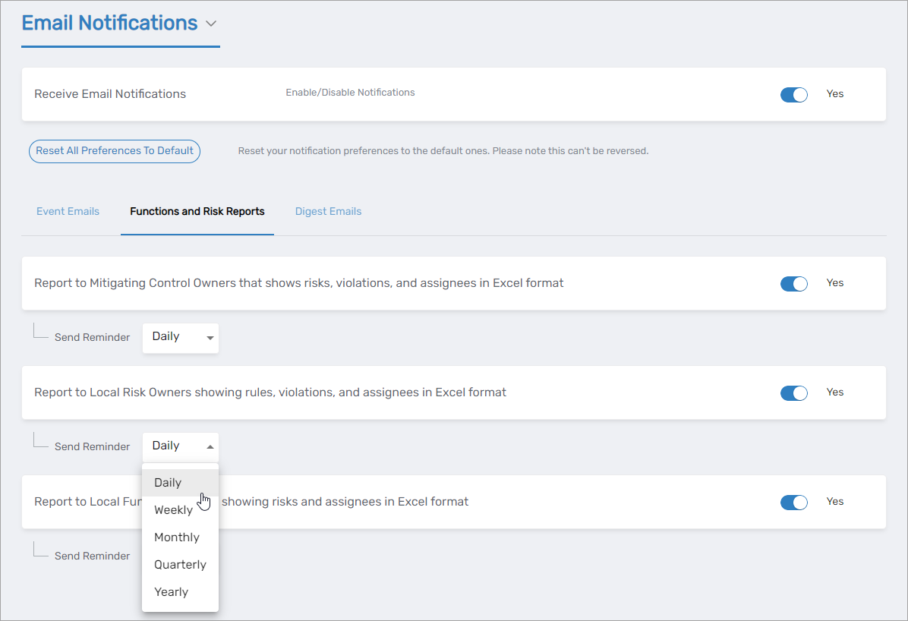Collapse the open Daily reminder dropdown
Image resolution: width=908 pixels, height=621 pixels.
click(x=180, y=446)
